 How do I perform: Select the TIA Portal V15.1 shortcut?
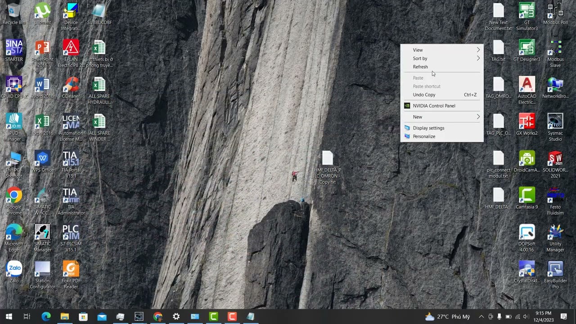pos(71,165)
